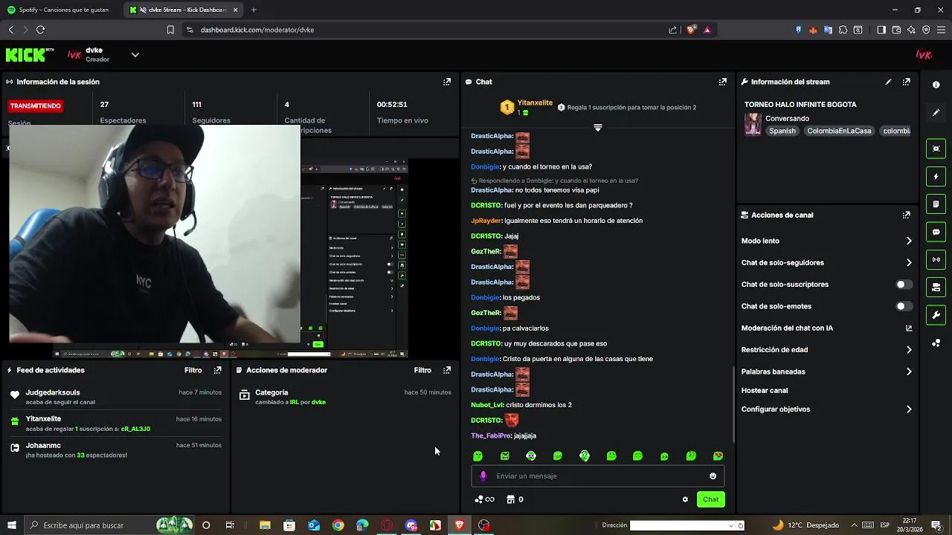Switch to Spotify browser tab
The width and height of the screenshot is (952, 535).
[x=58, y=10]
